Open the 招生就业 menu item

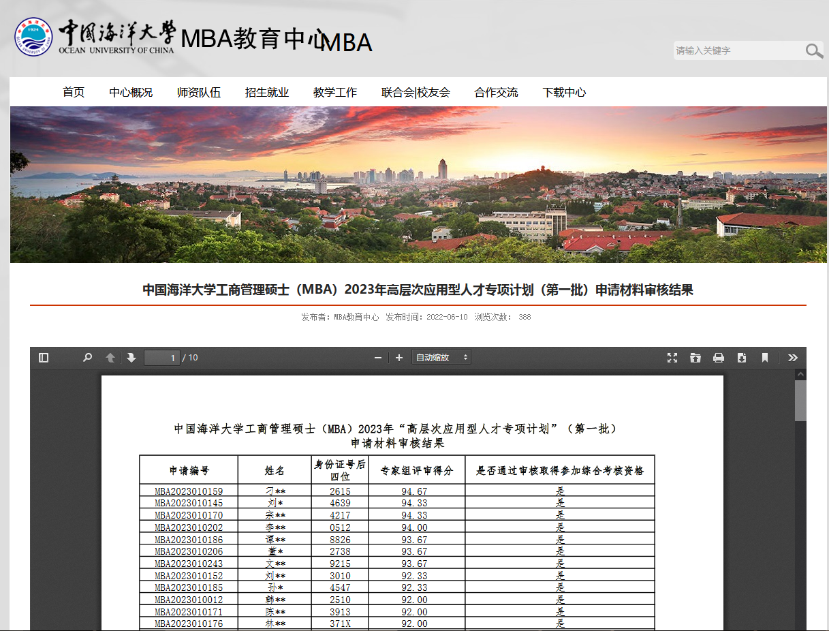coord(267,93)
